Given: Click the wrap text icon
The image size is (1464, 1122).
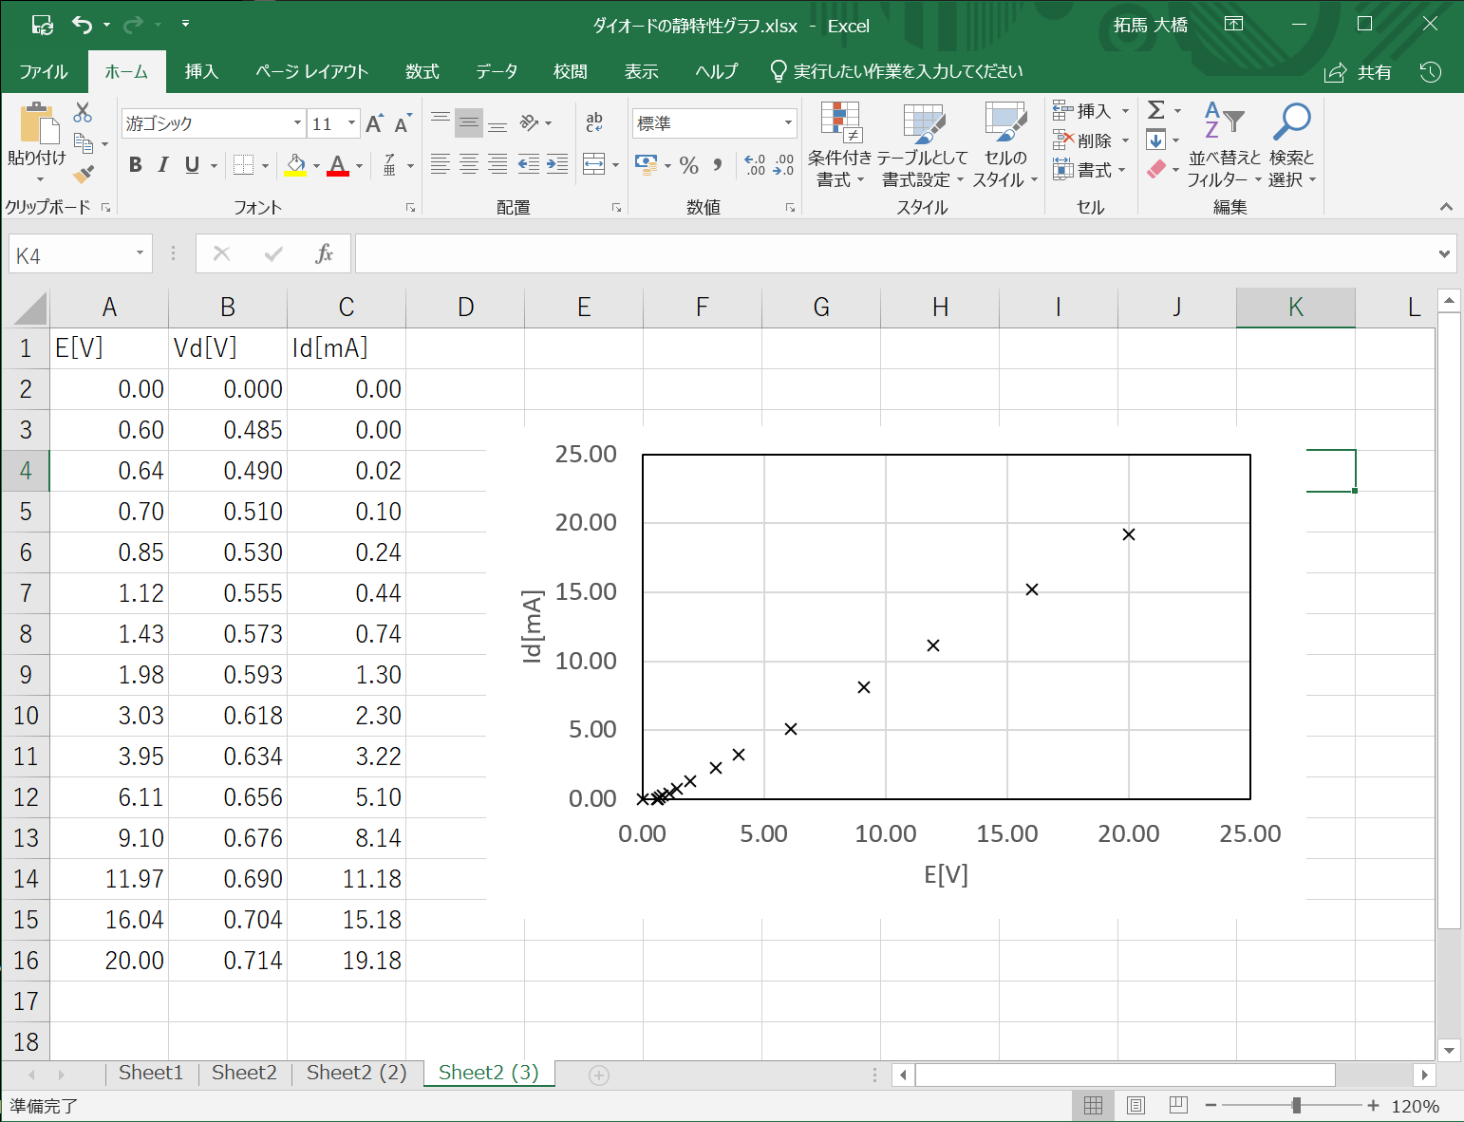Looking at the screenshot, I should (594, 122).
